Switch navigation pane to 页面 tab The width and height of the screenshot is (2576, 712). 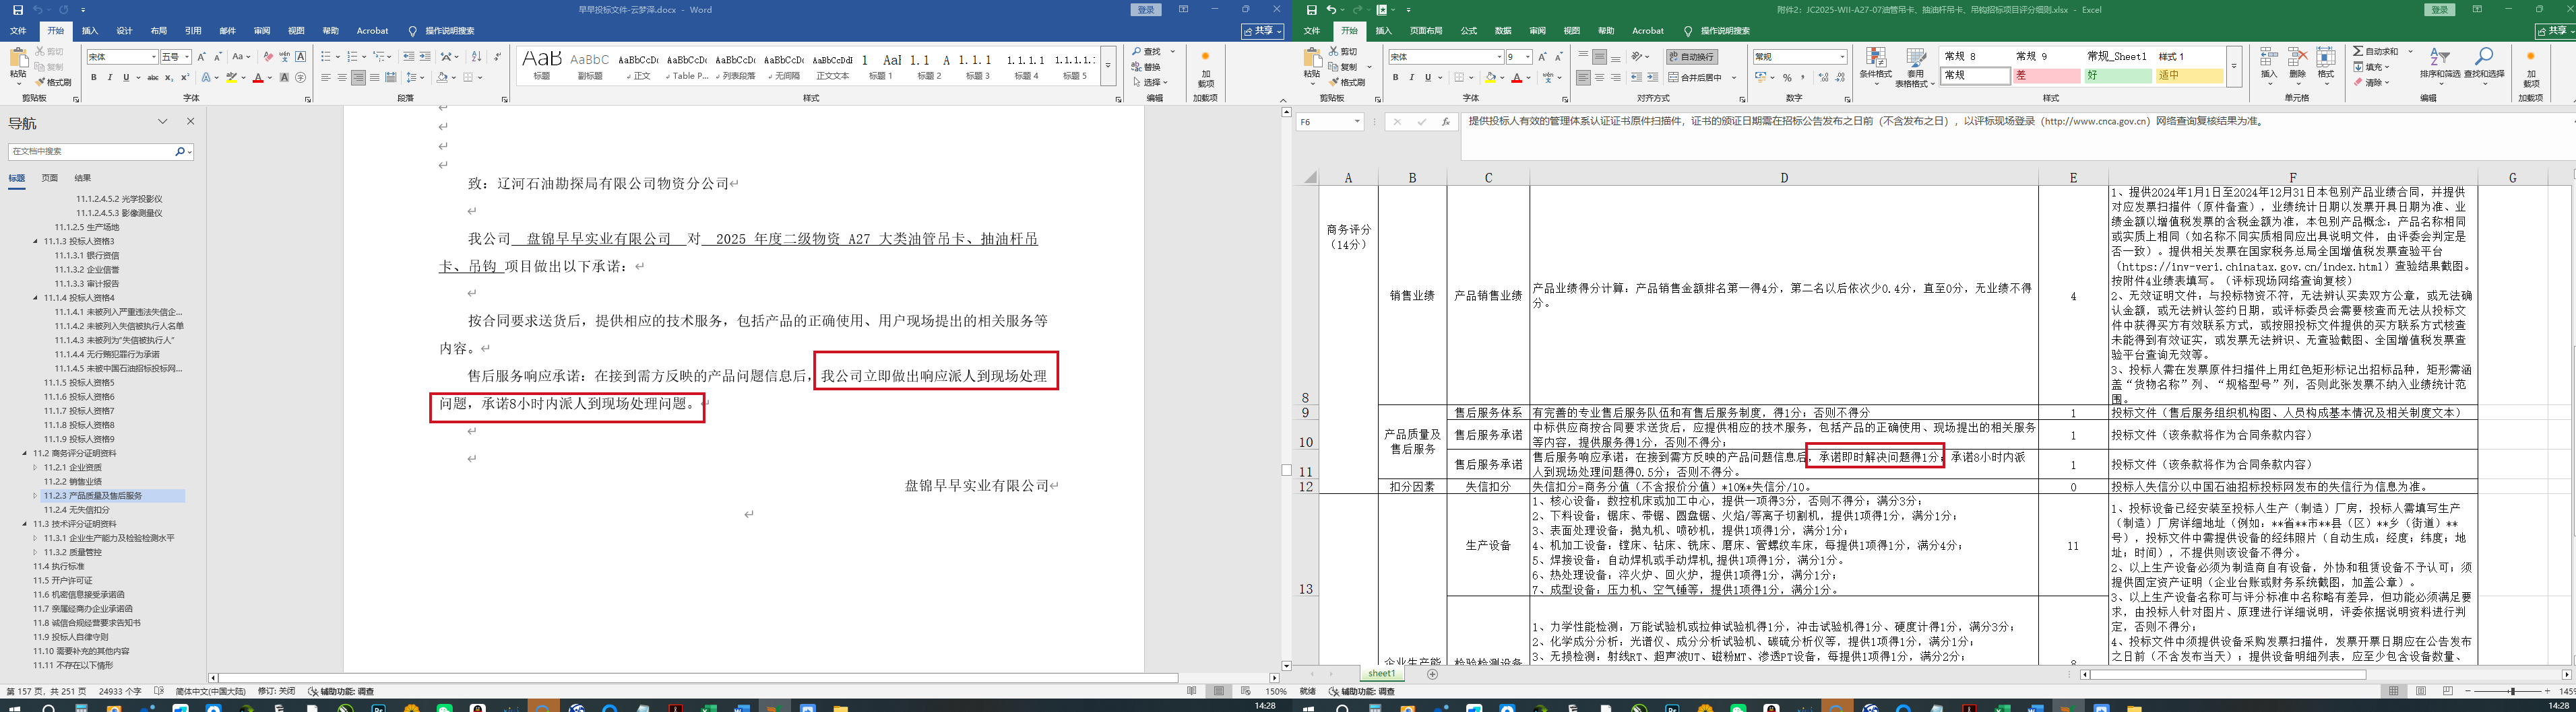(50, 179)
